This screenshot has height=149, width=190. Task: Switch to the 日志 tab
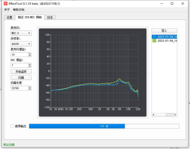[x=50, y=17]
